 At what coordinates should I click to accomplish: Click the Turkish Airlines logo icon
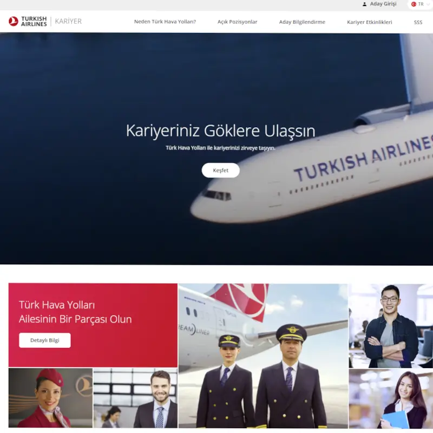[x=14, y=22]
